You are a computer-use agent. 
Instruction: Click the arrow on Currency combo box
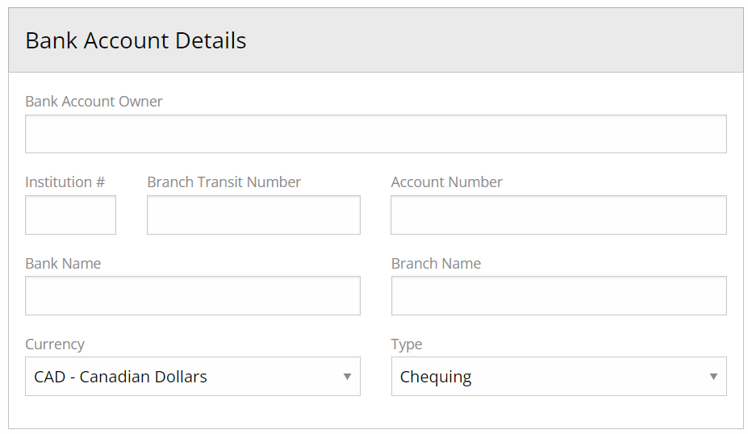click(347, 377)
